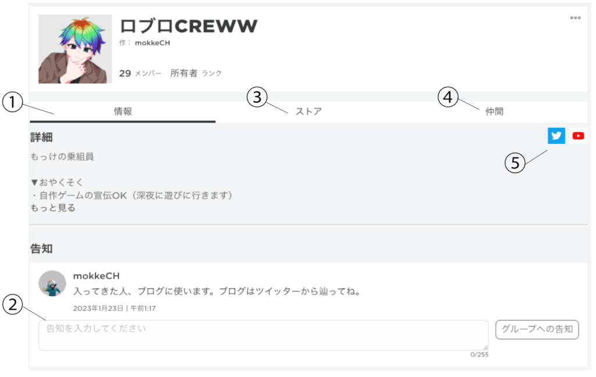Open creator mokkeCH link under group title

coord(152,43)
